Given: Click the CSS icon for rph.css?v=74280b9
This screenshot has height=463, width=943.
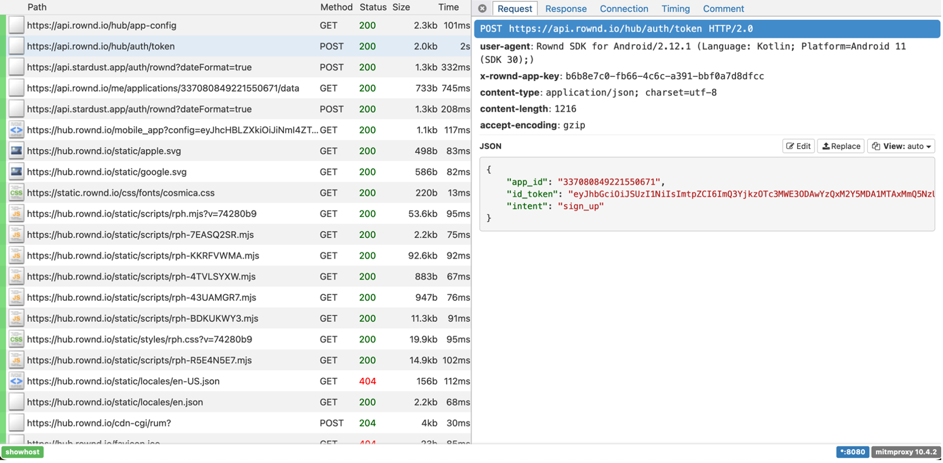Looking at the screenshot, I should tap(16, 339).
